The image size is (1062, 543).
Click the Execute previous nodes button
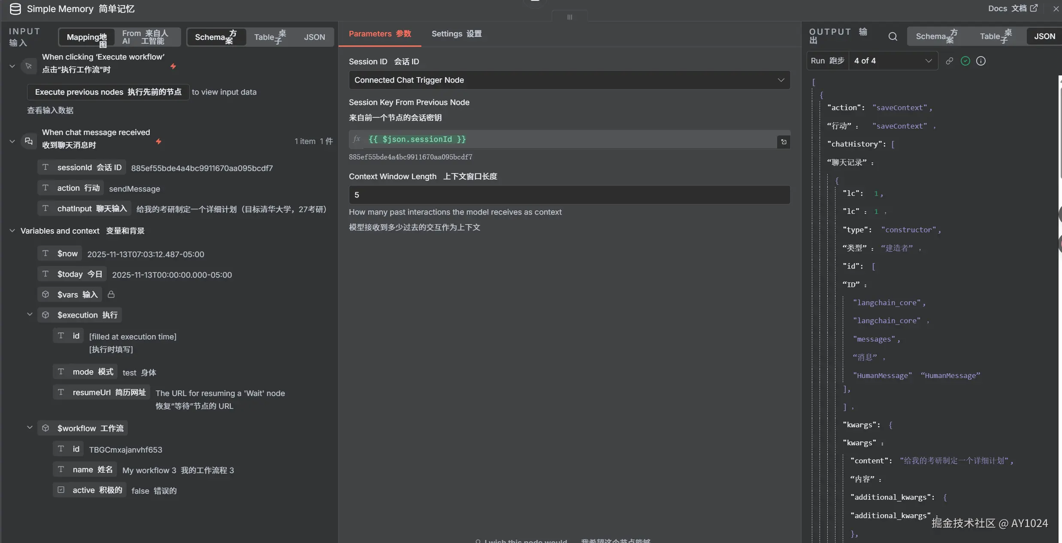(108, 92)
